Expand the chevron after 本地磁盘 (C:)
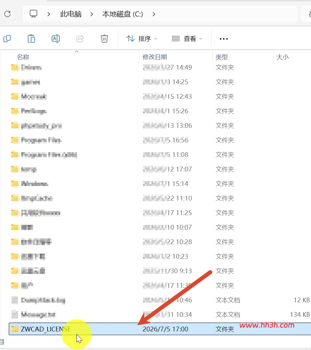 tap(154, 14)
